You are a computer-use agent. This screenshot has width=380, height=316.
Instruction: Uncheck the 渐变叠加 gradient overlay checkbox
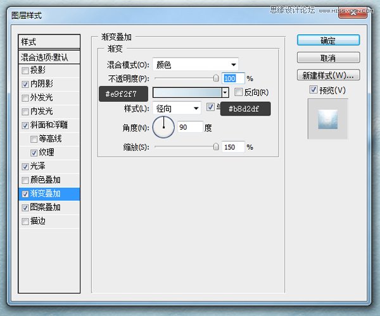click(x=25, y=194)
